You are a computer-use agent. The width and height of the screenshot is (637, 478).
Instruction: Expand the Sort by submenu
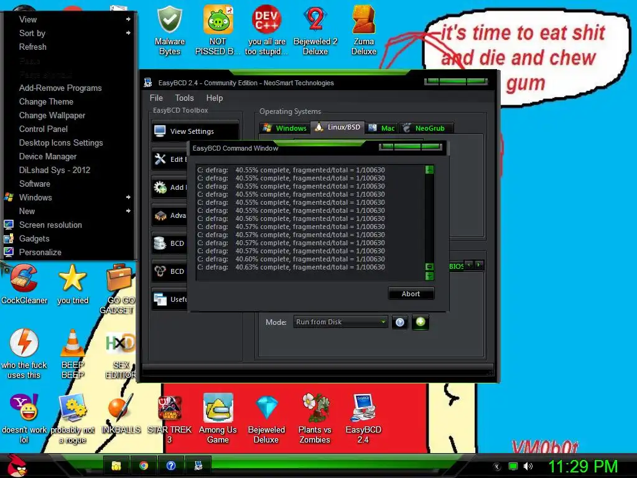pos(69,34)
